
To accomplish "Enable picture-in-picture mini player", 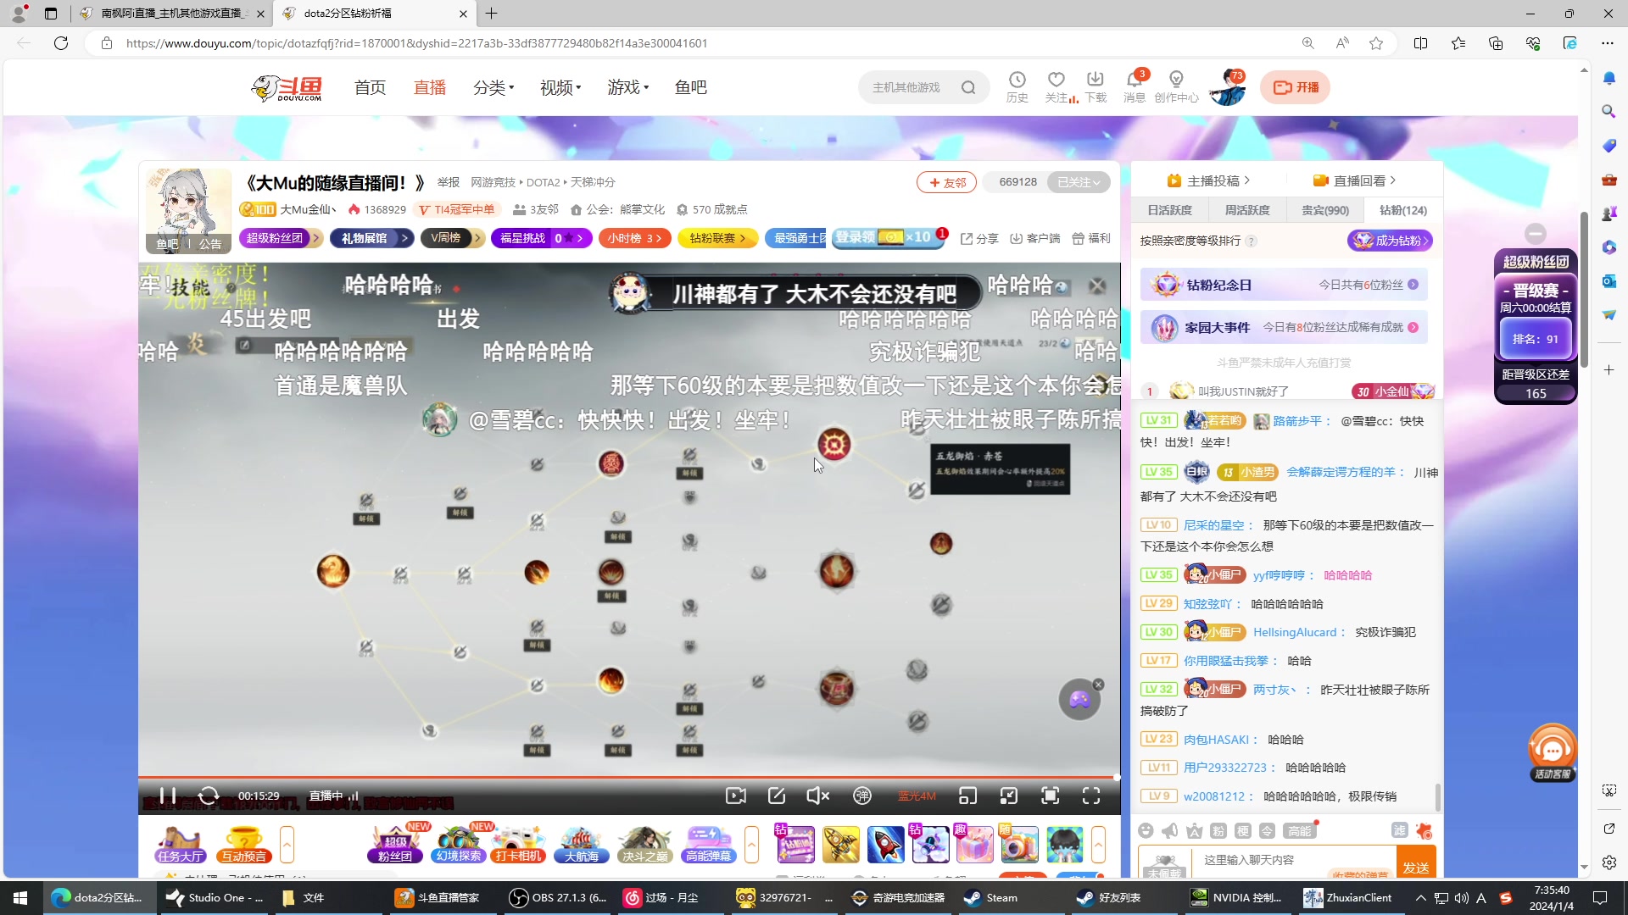I will pyautogui.click(x=967, y=796).
